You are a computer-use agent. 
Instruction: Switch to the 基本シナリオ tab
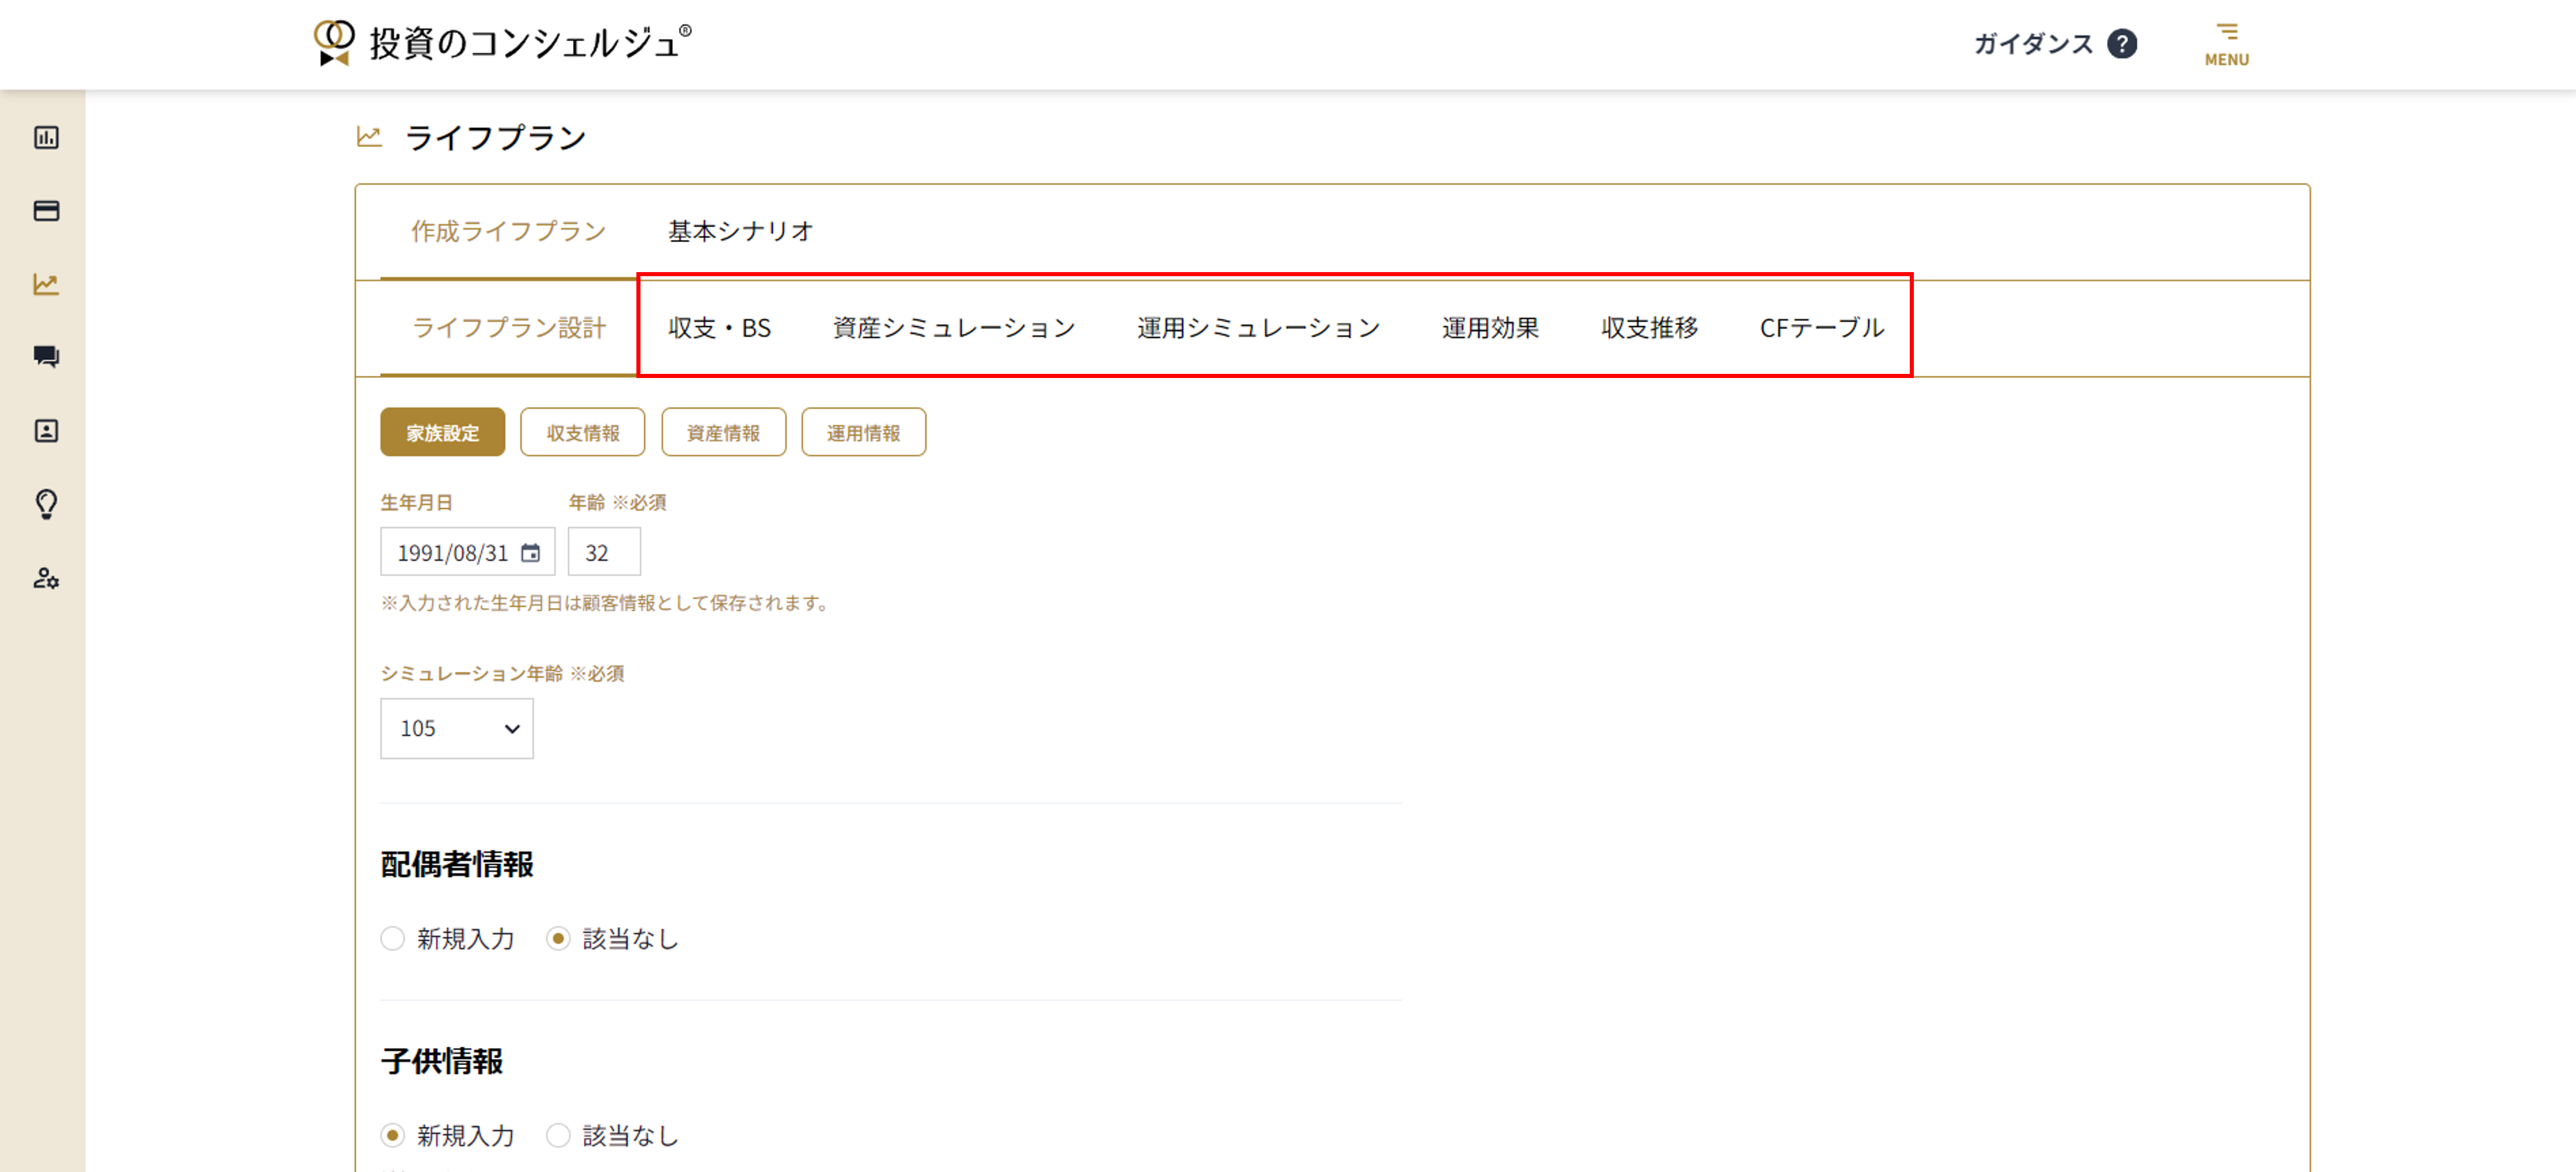[740, 231]
